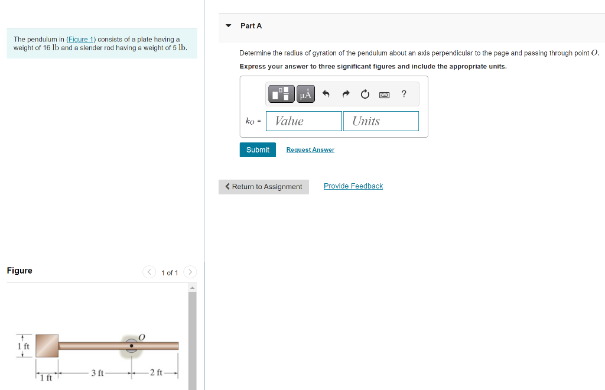Request Answer for Part A
This screenshot has width=605, height=390.
coord(310,149)
